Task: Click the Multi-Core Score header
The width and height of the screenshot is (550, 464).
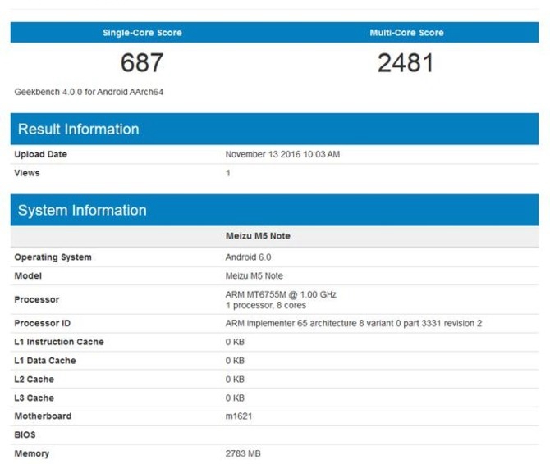Action: tap(406, 33)
